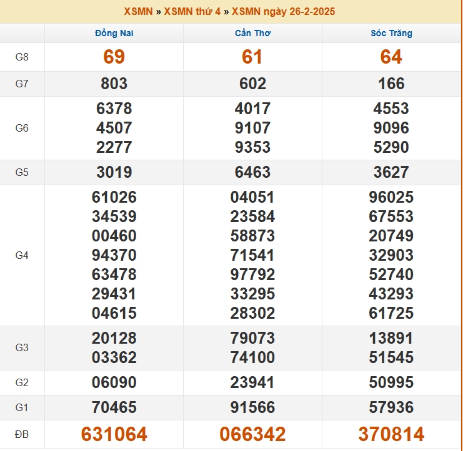The height and width of the screenshot is (451, 463).
Task: Select the G8 prize row label
Action: [22, 57]
